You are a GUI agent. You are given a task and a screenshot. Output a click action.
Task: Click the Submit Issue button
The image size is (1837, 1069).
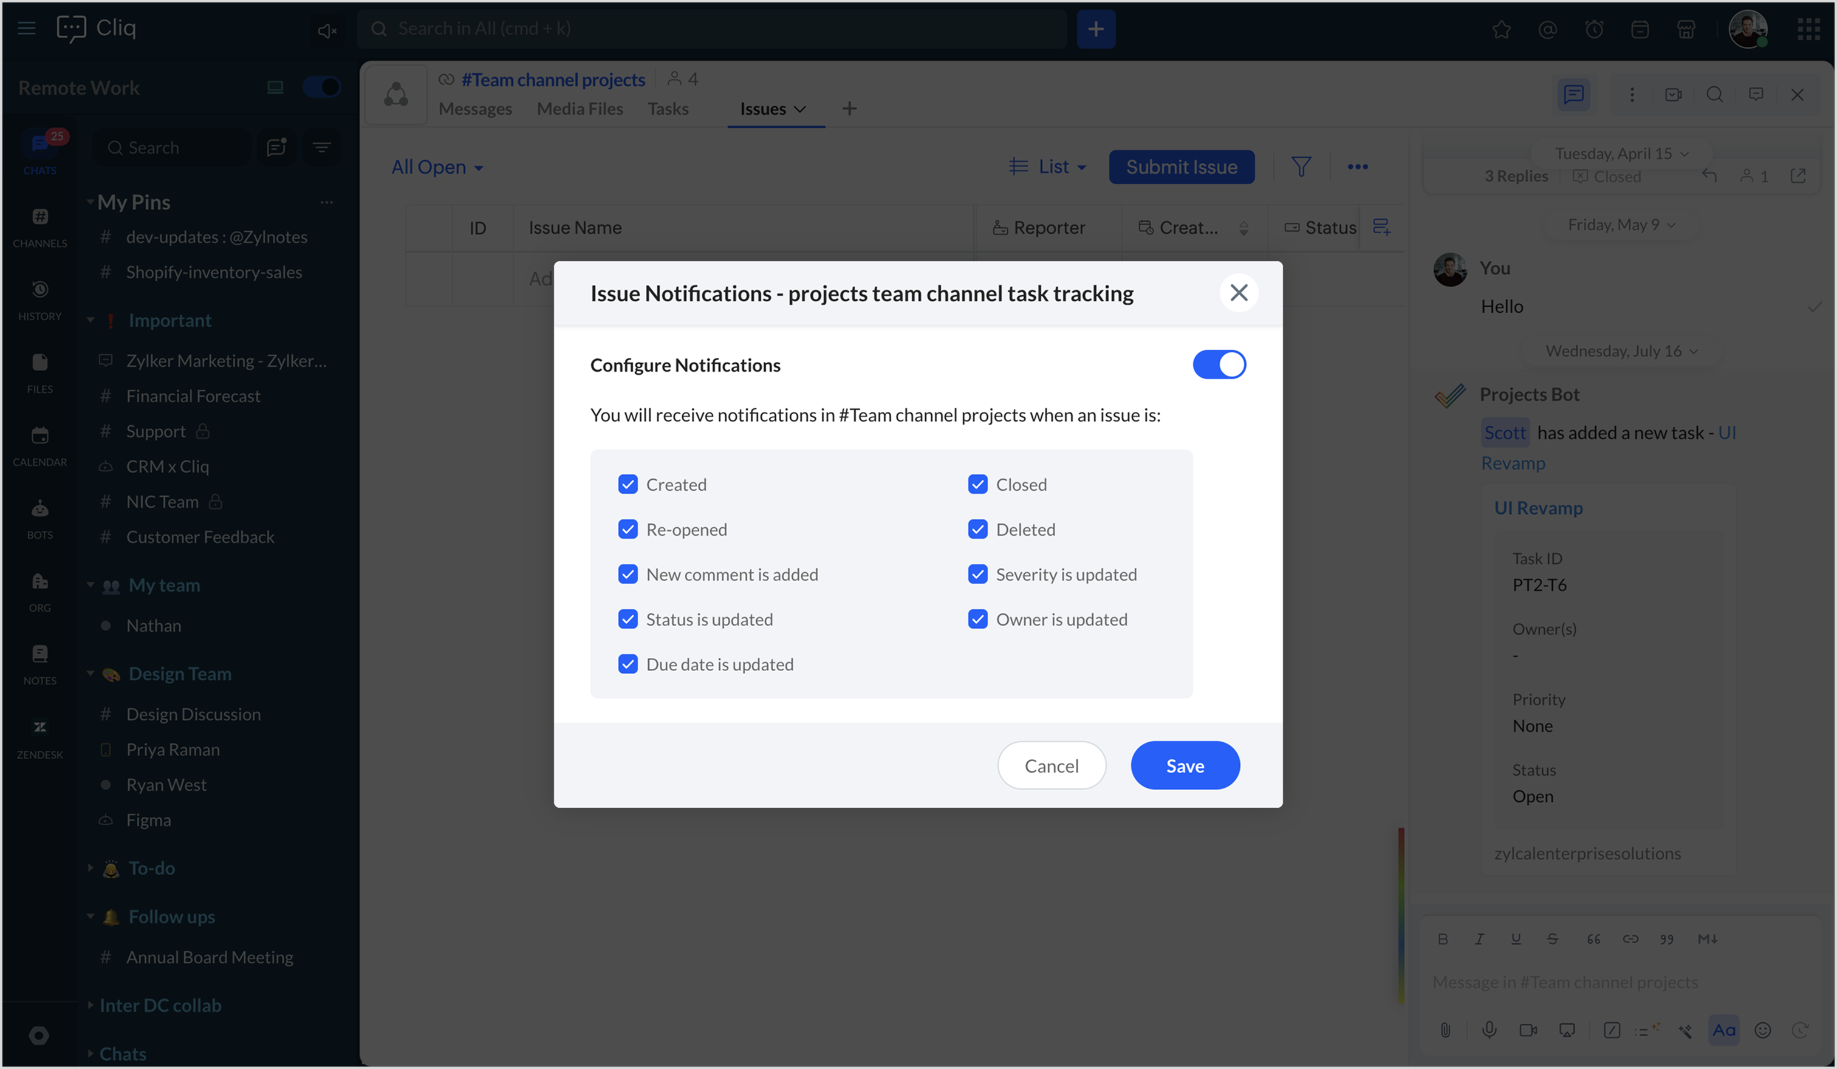pyautogui.click(x=1182, y=167)
